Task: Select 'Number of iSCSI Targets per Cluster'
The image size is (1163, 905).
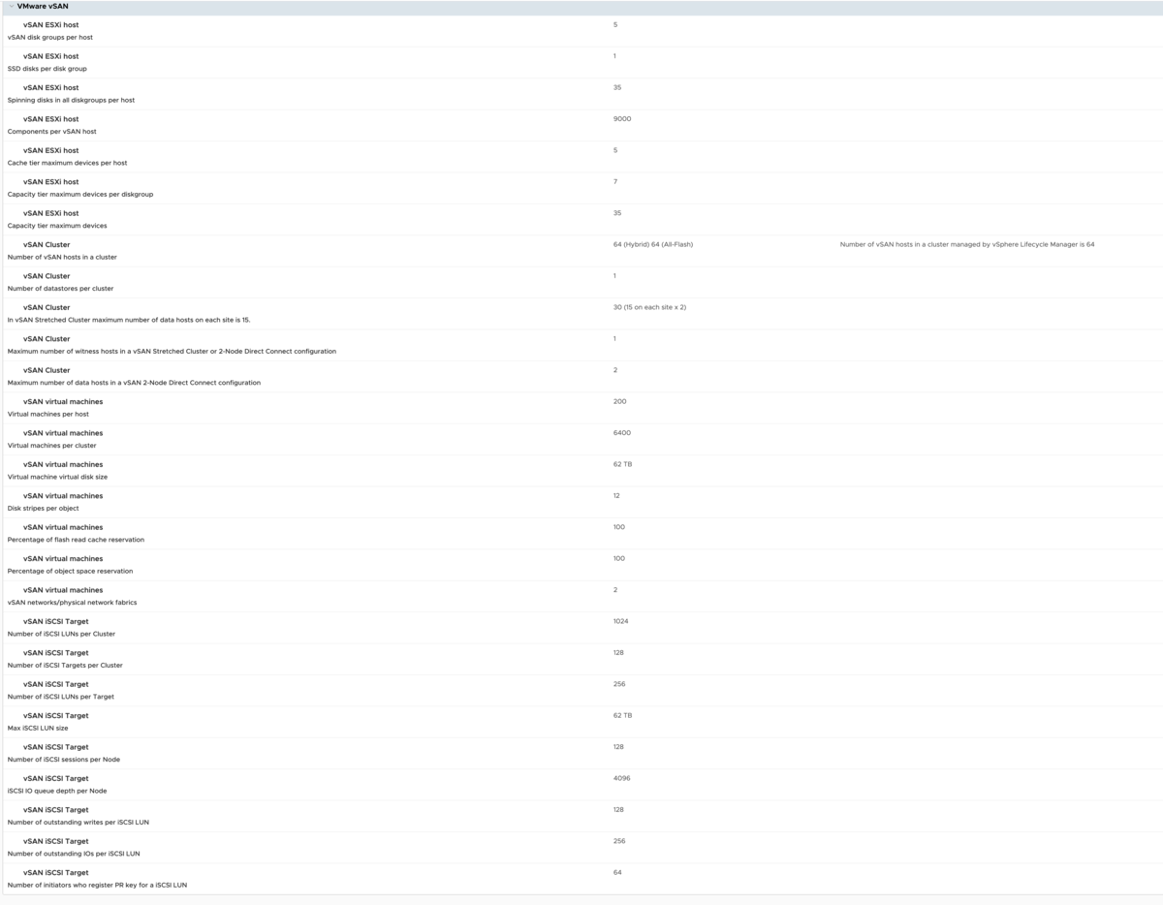Action: pos(65,665)
